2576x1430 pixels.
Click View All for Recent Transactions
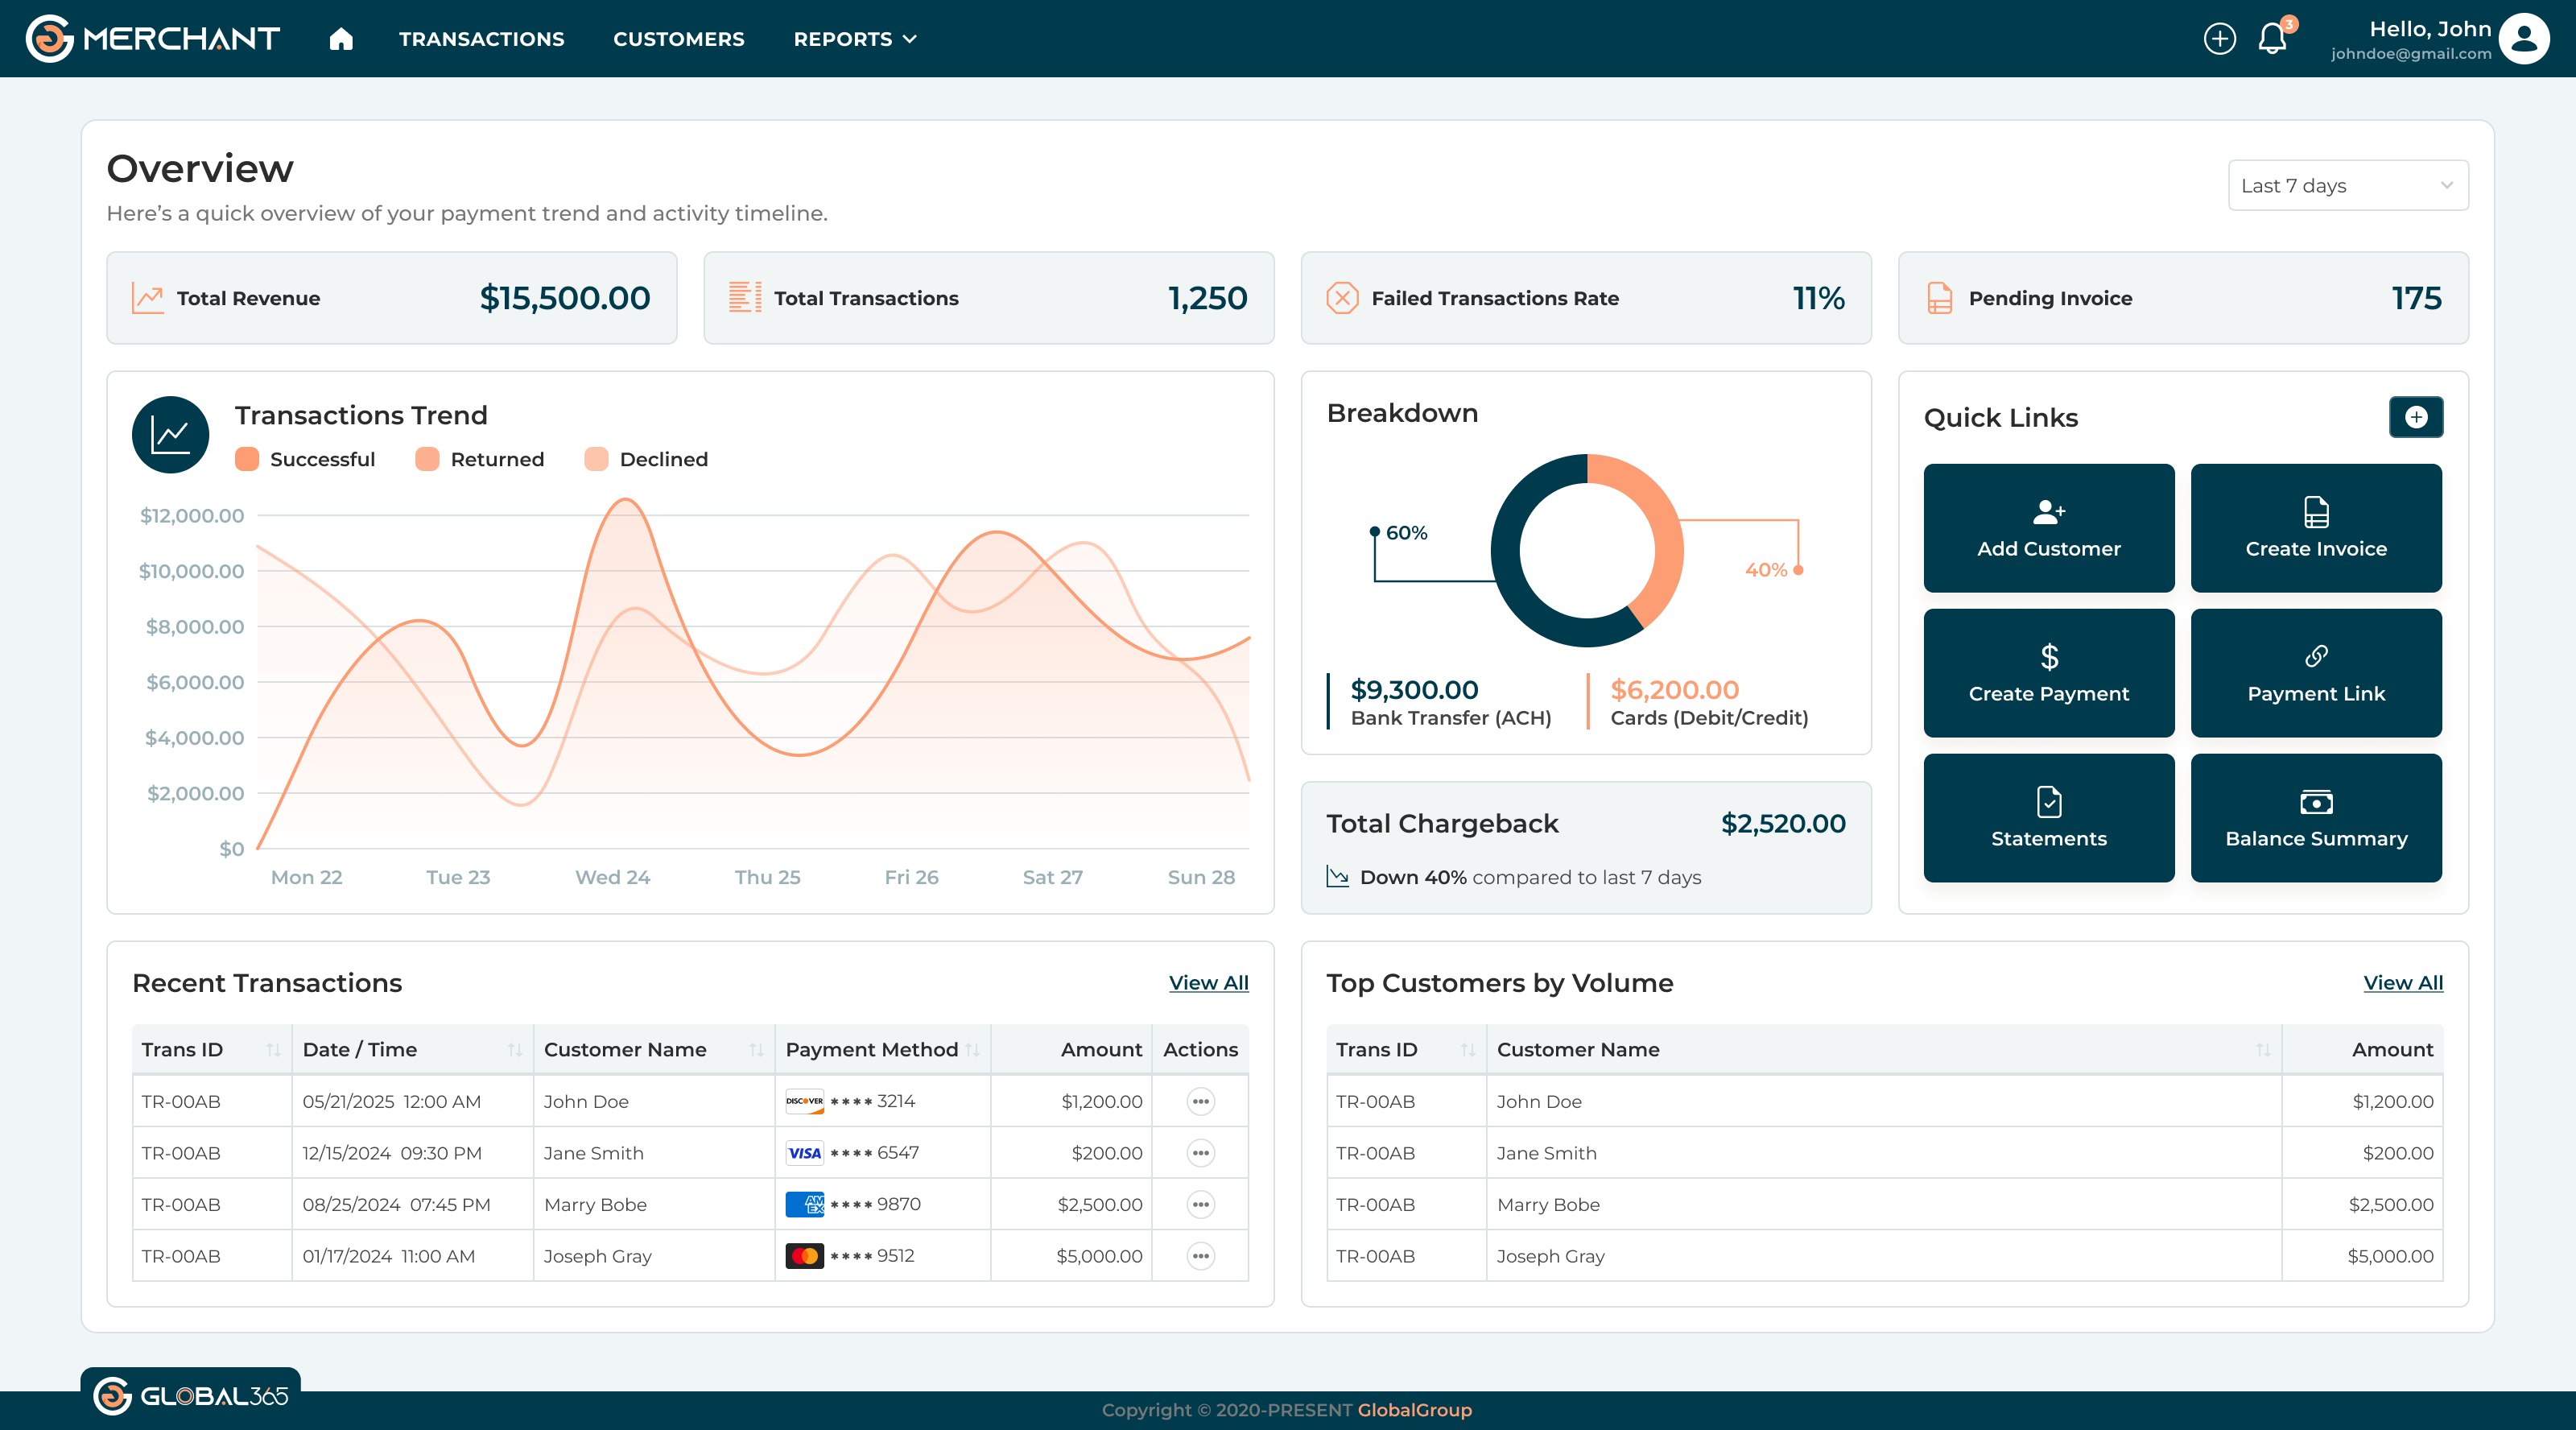pos(1208,983)
